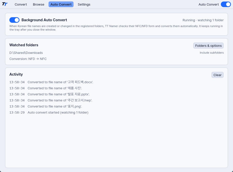Click the 'Running · watching 1 folder' status
Screen dimensions: 233x172
coord(203,20)
